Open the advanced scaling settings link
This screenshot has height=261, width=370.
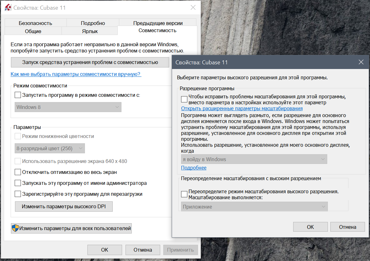click(242, 108)
